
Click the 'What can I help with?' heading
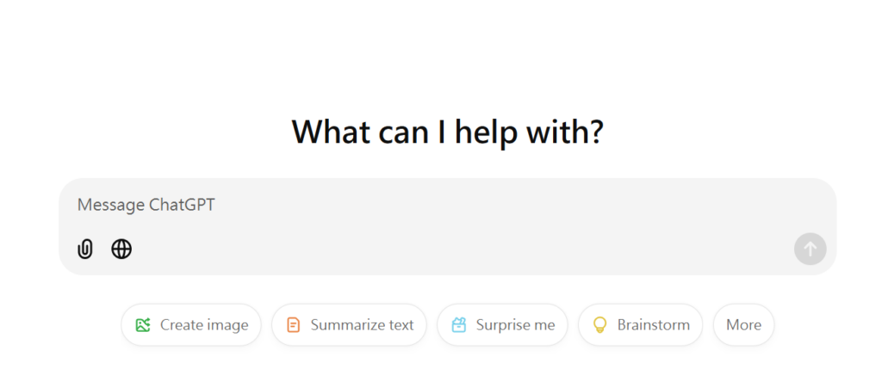(447, 132)
